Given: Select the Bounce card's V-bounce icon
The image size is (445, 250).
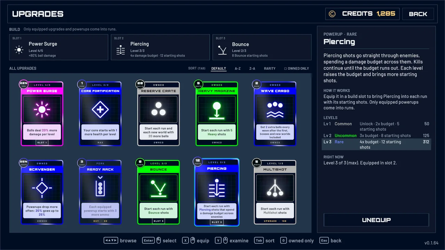Looking at the screenshot, I should (x=159, y=188).
